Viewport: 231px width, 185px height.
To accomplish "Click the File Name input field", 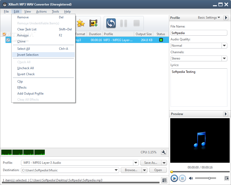I will pyautogui.click(x=199, y=33).
